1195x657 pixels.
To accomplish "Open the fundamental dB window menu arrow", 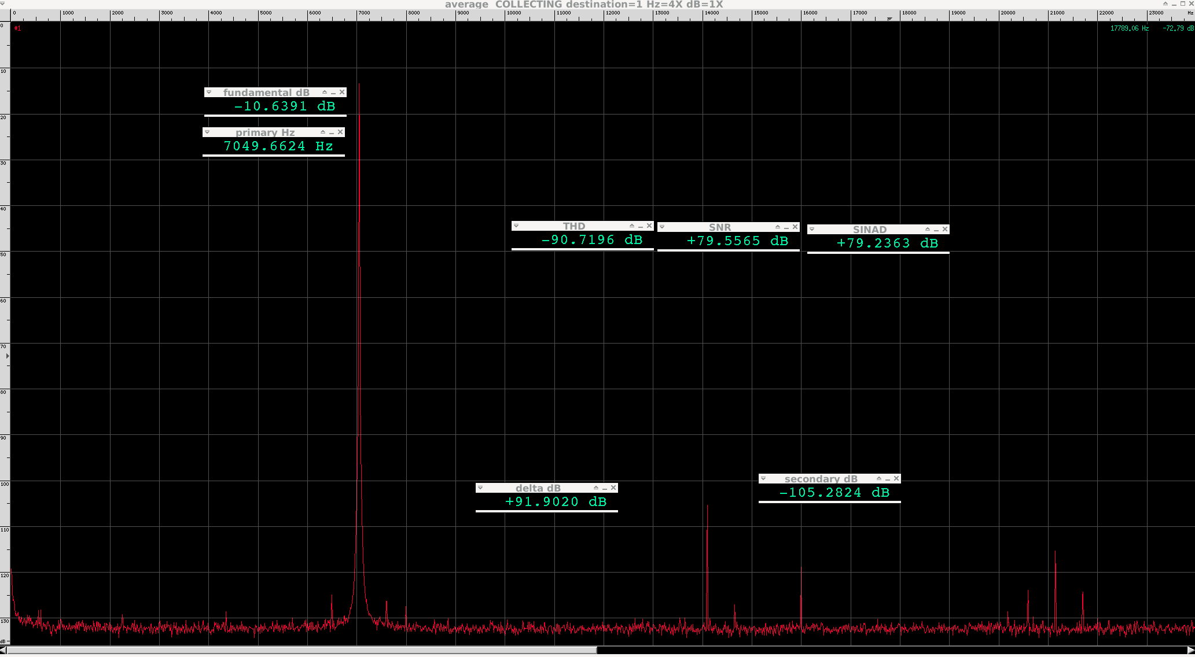I will pos(209,93).
